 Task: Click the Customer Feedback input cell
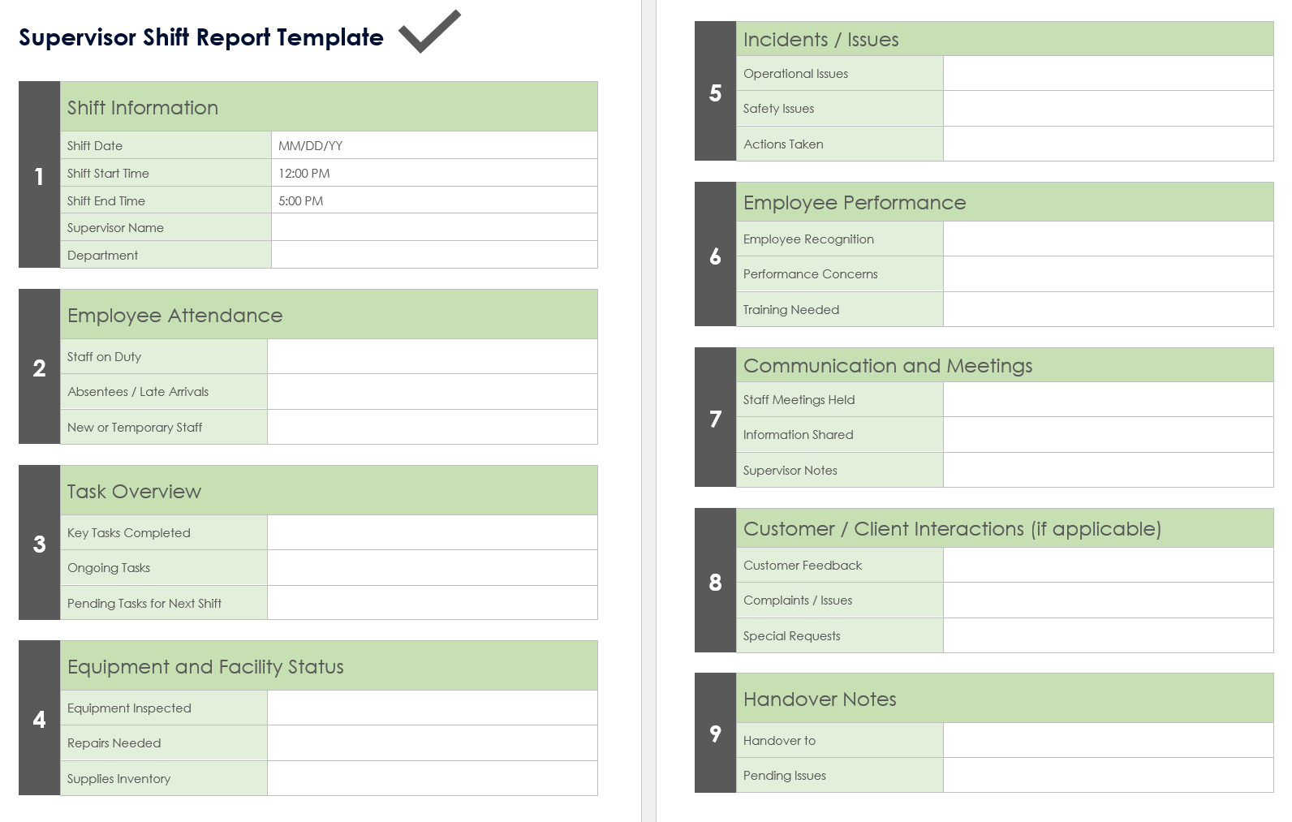point(1108,566)
